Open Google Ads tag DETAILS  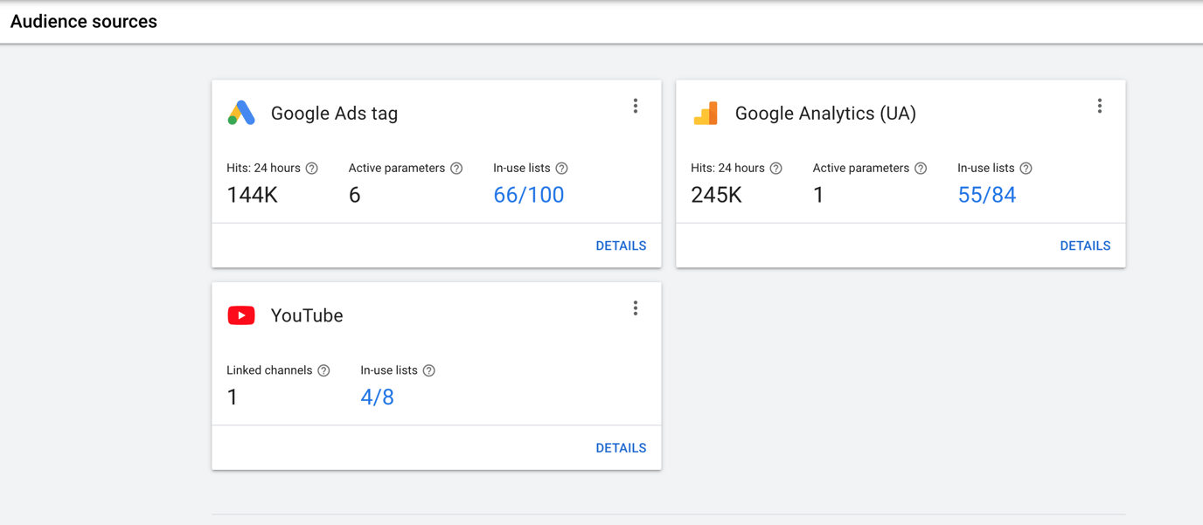621,245
